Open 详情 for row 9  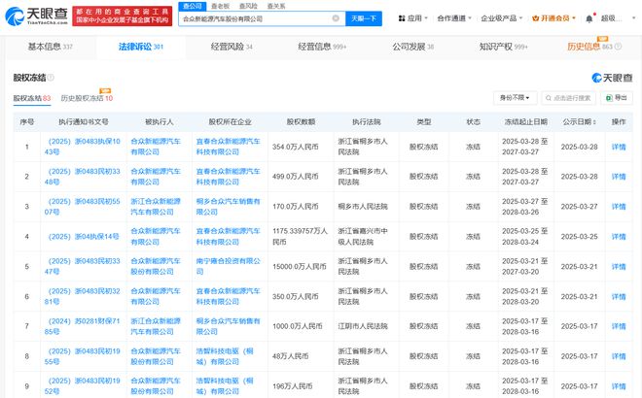[619, 386]
